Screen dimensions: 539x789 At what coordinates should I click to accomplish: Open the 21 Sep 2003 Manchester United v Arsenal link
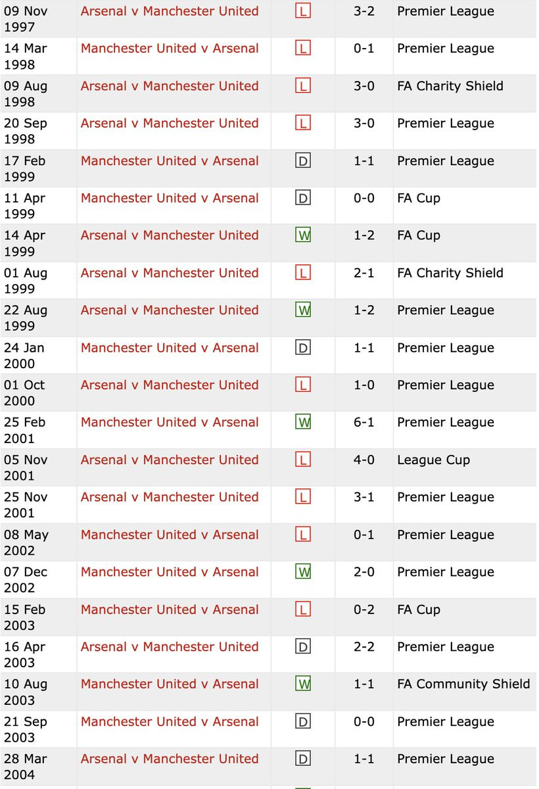170,722
